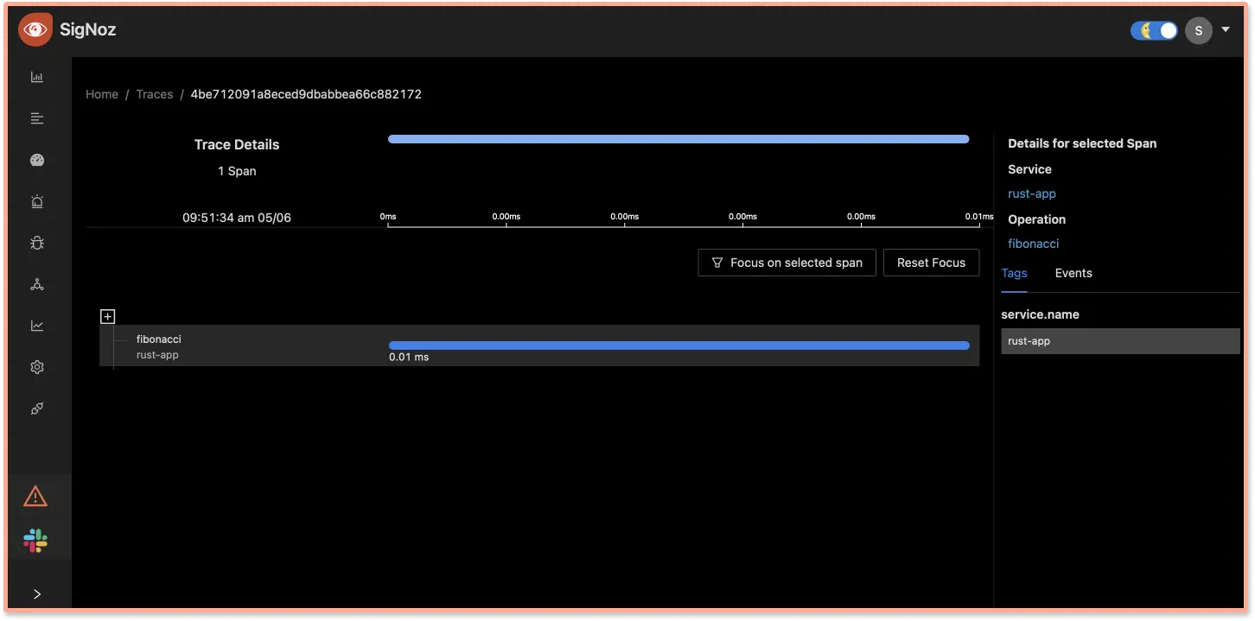Open the Settings gear icon in sidebar
Image resolution: width=1255 pixels, height=621 pixels.
point(37,367)
